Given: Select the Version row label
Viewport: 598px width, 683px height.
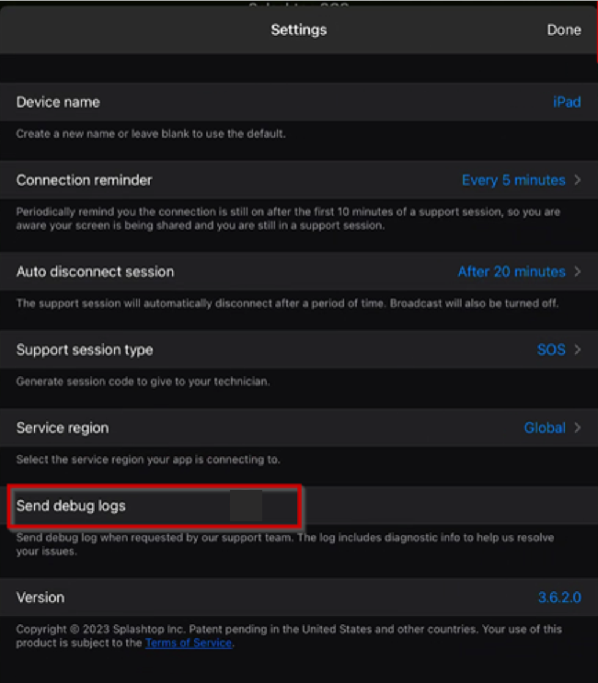Looking at the screenshot, I should point(40,598).
